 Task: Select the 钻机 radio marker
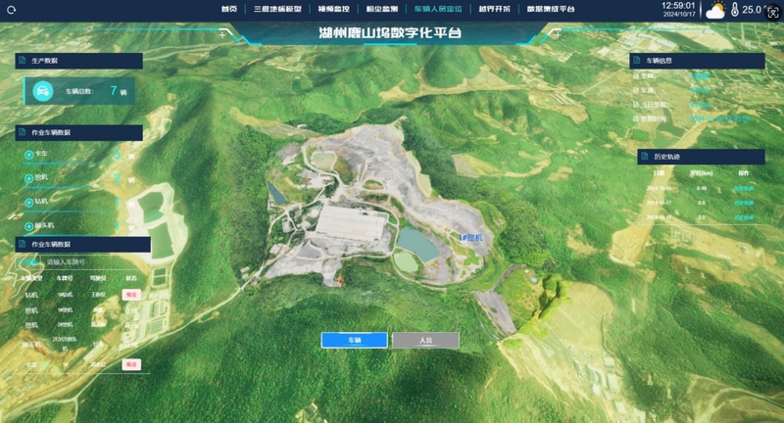(x=29, y=203)
